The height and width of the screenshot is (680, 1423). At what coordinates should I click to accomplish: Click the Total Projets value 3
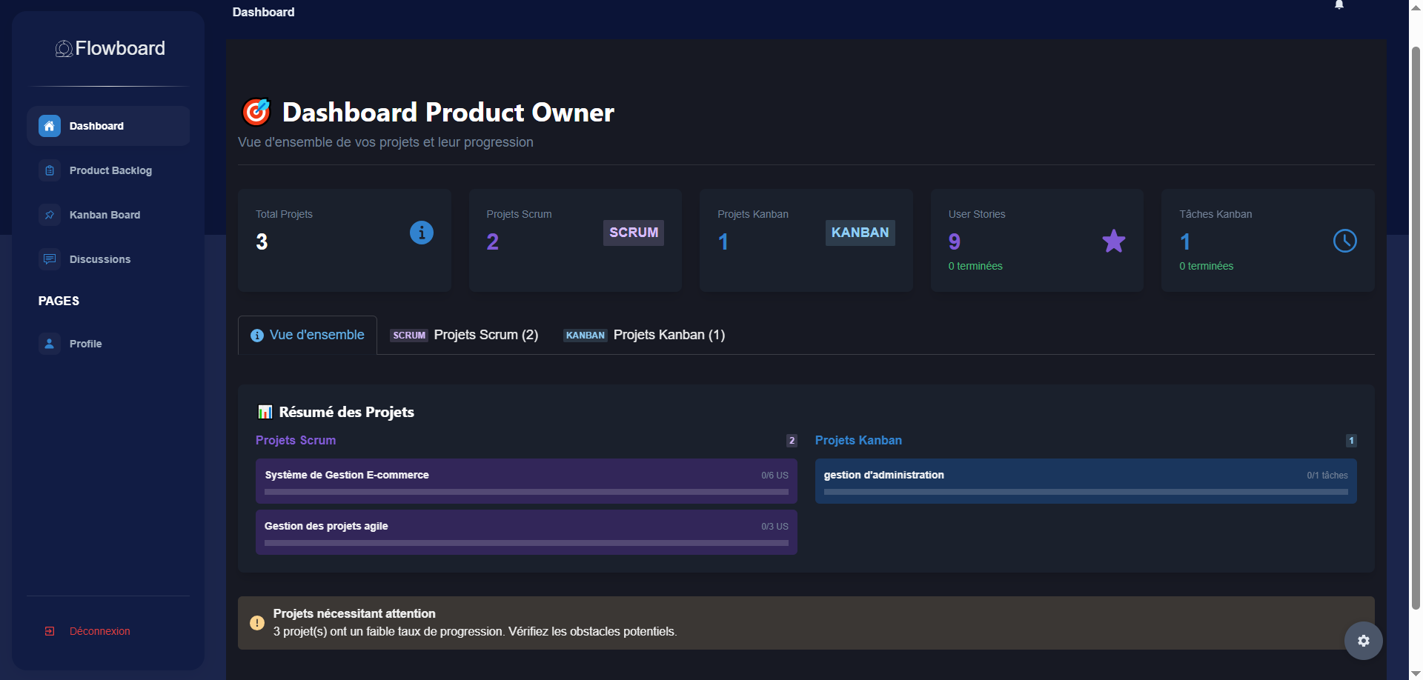pyautogui.click(x=262, y=242)
